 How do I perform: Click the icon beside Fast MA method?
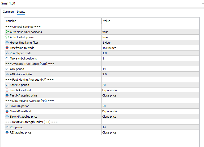coord(7,90)
